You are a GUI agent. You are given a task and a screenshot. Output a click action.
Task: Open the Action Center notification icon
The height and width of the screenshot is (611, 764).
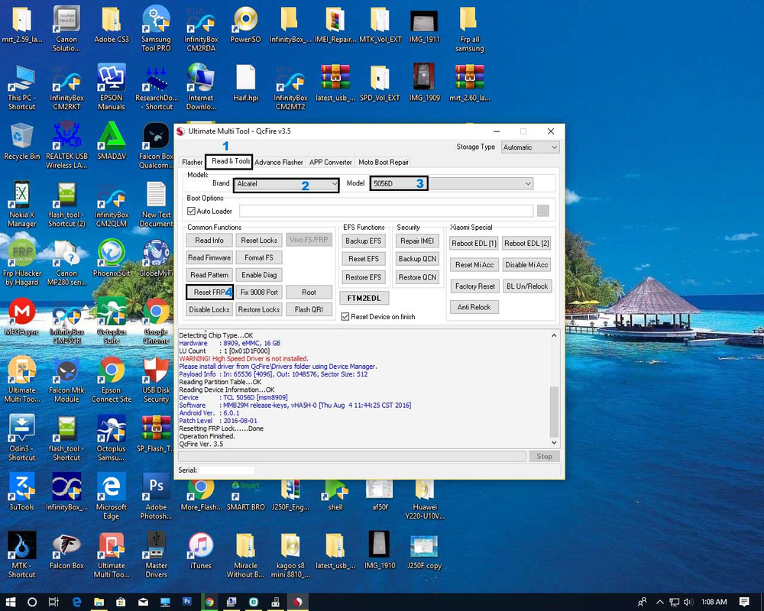point(744,602)
